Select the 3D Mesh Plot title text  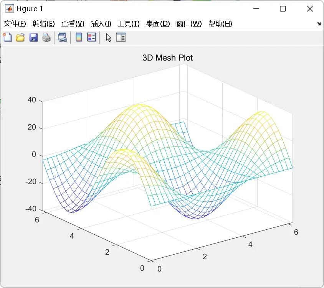168,58
